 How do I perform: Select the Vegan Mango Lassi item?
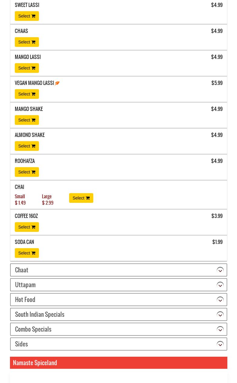pyautogui.click(x=27, y=94)
